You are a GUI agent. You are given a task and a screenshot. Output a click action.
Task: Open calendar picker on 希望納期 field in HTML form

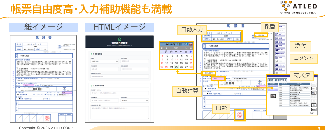[x=147, y=100]
